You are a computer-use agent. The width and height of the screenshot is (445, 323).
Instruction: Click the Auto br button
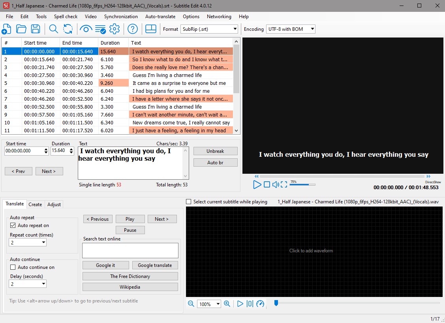(216, 163)
